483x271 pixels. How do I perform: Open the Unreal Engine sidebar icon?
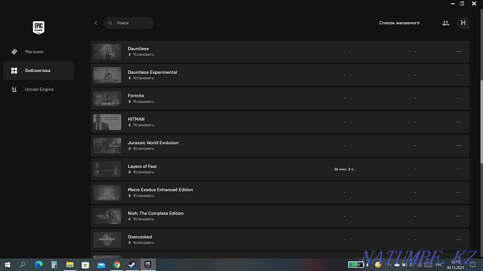point(14,90)
